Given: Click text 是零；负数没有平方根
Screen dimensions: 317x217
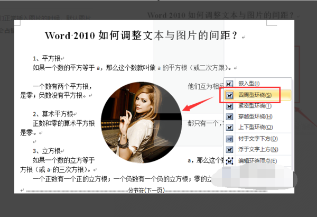Looking at the screenshot, I should [54, 95].
